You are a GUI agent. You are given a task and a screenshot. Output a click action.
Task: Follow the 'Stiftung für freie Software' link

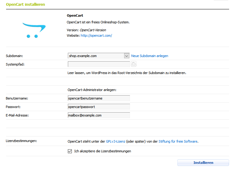point(178,141)
